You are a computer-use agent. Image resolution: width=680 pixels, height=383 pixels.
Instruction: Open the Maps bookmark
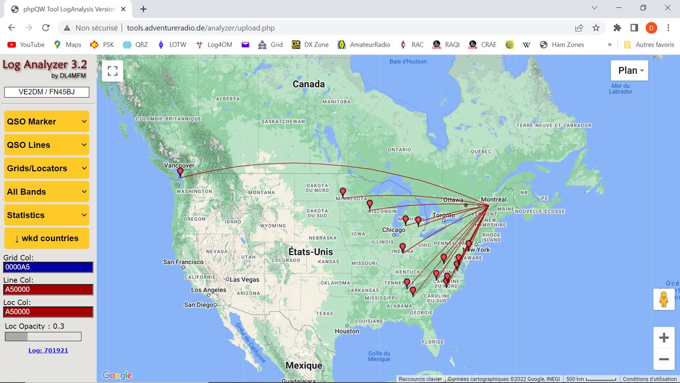click(67, 44)
